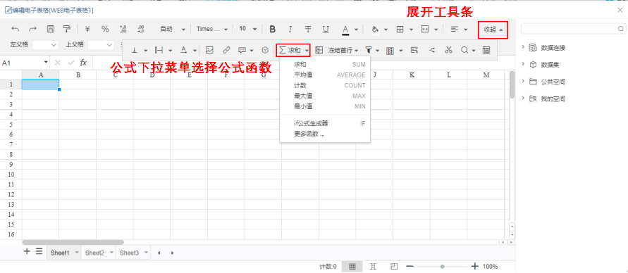
Task: Choose 最小值 MIN from formula menu
Action: [x=325, y=106]
